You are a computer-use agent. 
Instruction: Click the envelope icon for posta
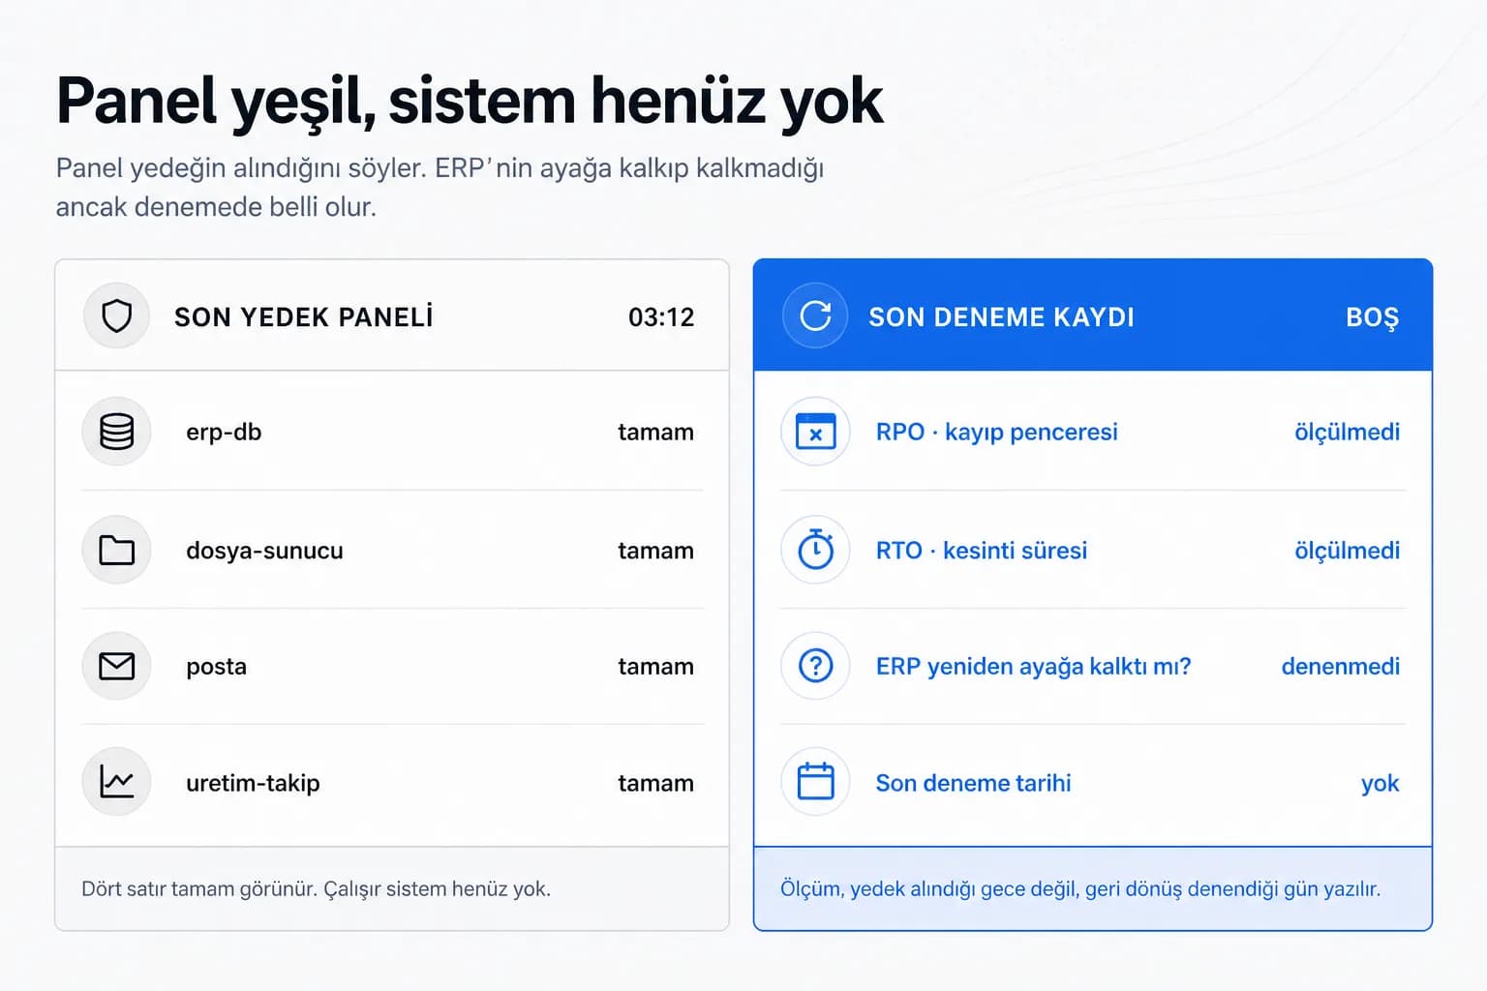117,666
